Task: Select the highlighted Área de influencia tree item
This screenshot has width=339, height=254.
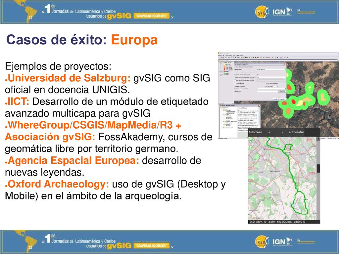Action: click(231, 112)
